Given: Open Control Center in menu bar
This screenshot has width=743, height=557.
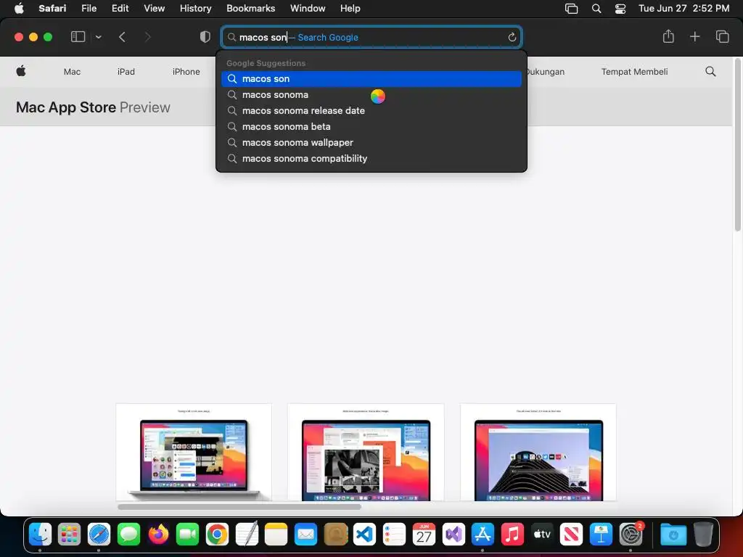Looking at the screenshot, I should [x=620, y=9].
